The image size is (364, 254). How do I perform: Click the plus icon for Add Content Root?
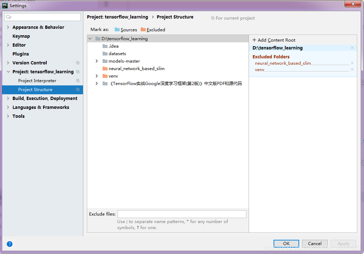pos(254,40)
